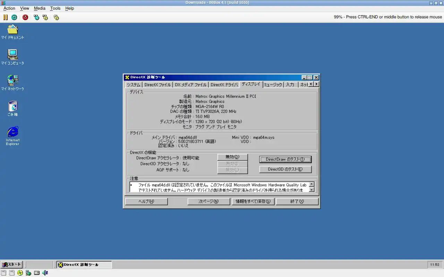Image resolution: width=444 pixels, height=277 pixels.
Task: Close the DirectX 診断ツール dialog
Action: click(x=316, y=78)
